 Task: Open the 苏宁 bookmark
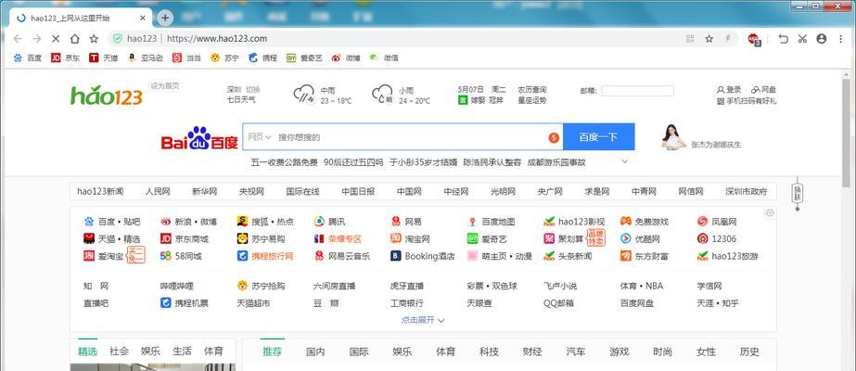click(225, 58)
